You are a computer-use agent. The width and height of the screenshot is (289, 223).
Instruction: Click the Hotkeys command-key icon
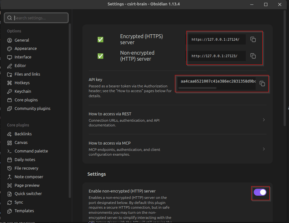coord(10,83)
